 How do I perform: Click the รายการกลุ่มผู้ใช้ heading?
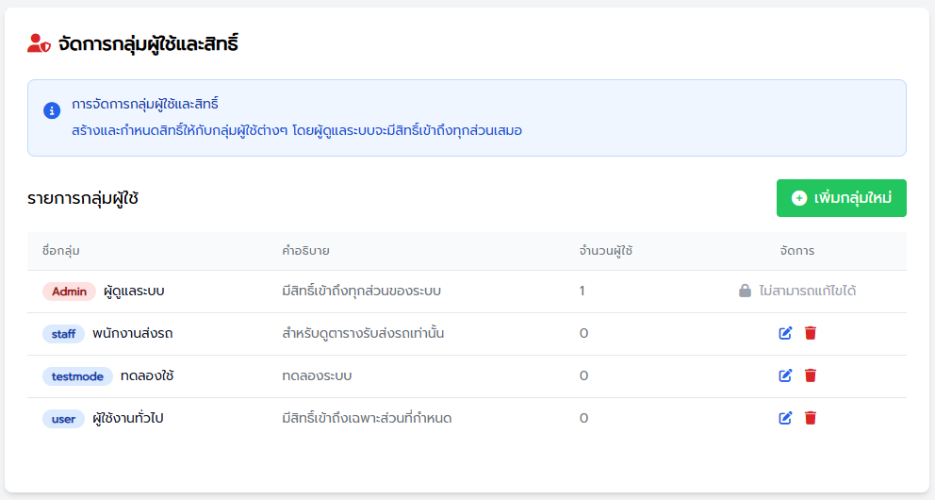tap(83, 198)
